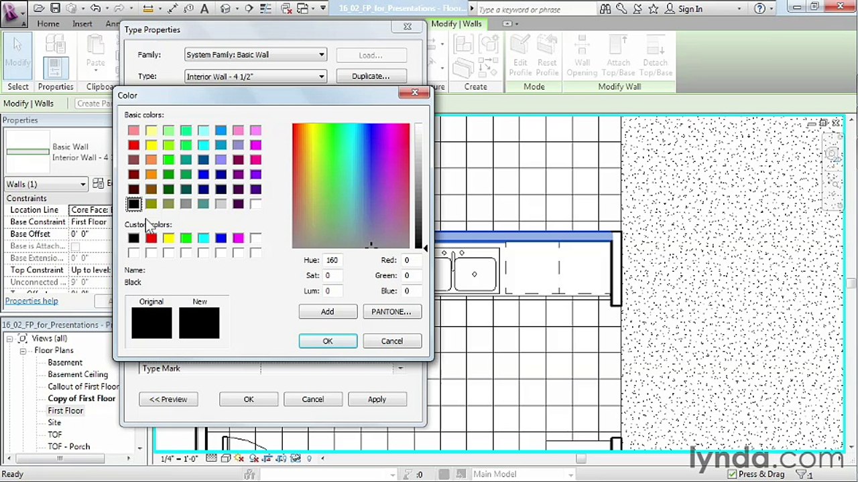Viewport: 858px width, 482px height.
Task: Open Customize Quick Access Toolbar dropdown
Action: pyautogui.click(x=323, y=9)
